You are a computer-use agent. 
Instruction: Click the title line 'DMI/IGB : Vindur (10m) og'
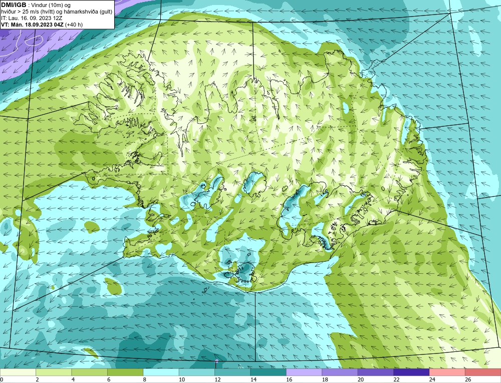point(36,5)
